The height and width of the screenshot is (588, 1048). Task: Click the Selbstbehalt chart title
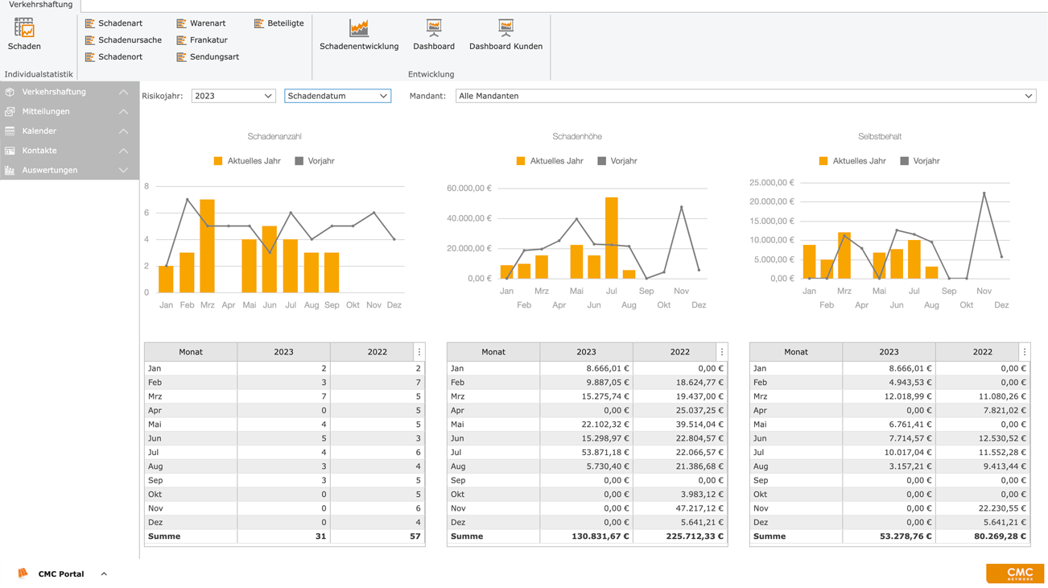click(x=880, y=137)
